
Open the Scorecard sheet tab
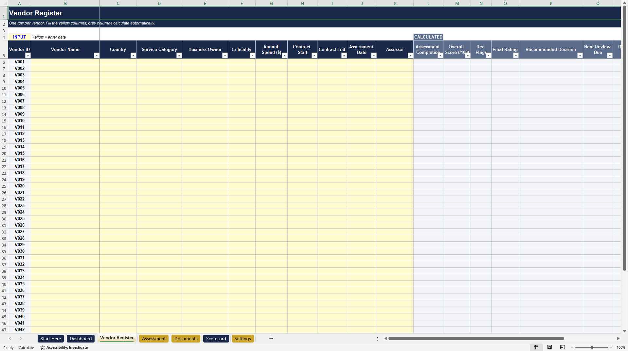point(216,339)
